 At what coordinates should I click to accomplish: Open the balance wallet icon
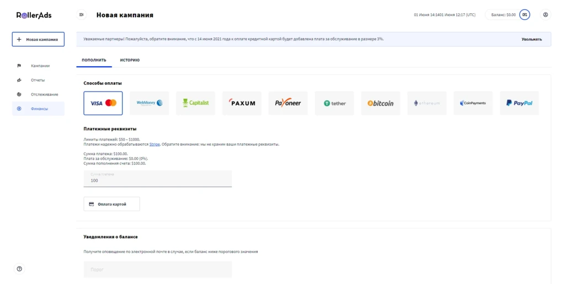tap(525, 15)
